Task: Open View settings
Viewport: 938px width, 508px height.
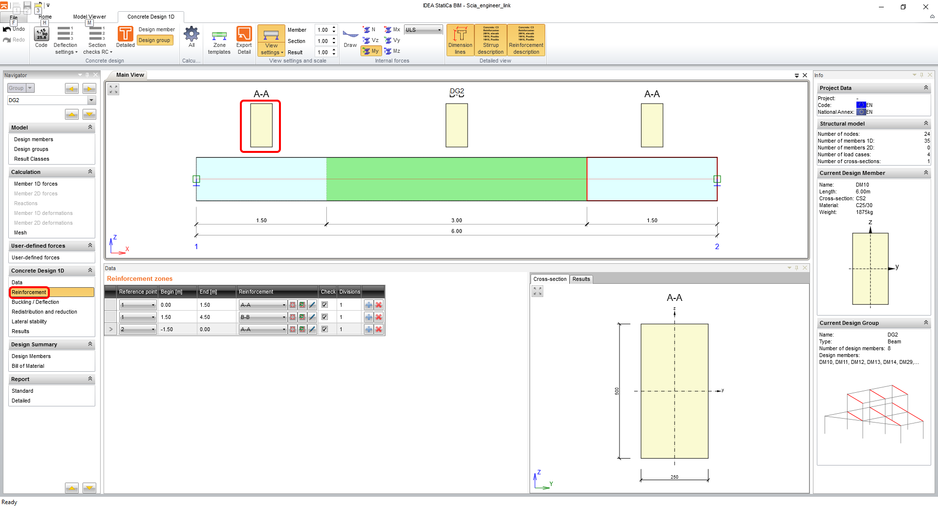Action: click(x=271, y=40)
